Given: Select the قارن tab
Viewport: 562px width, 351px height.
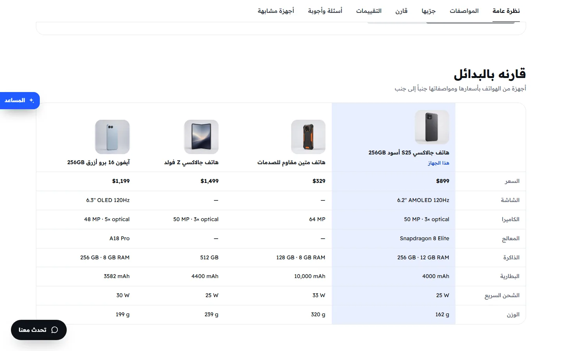Looking at the screenshot, I should click(401, 11).
